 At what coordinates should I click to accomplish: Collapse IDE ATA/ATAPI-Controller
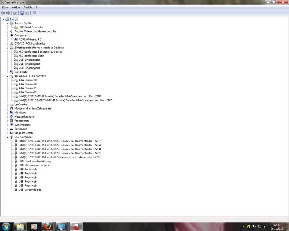[x=8, y=76]
